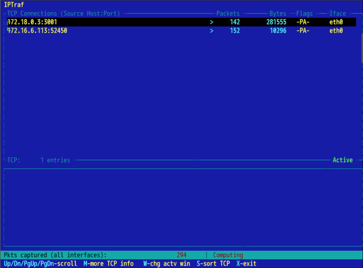Click the S-sort TCP hint
363x268 pixels.
[213, 264]
